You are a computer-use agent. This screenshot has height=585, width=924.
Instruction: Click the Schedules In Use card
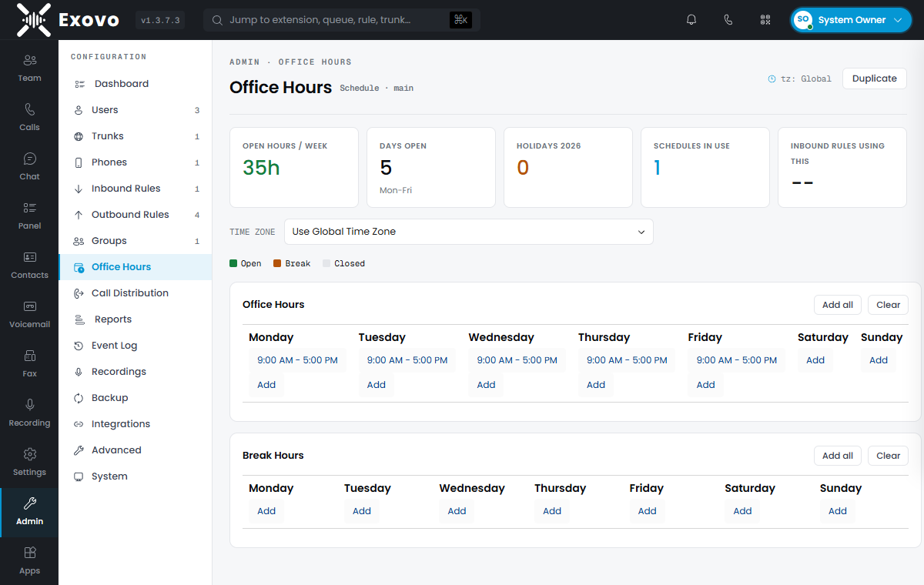point(705,168)
